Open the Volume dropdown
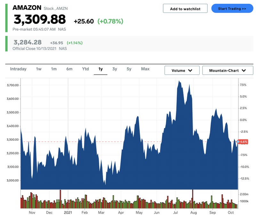Screen dimensions: 256x220 182,70
